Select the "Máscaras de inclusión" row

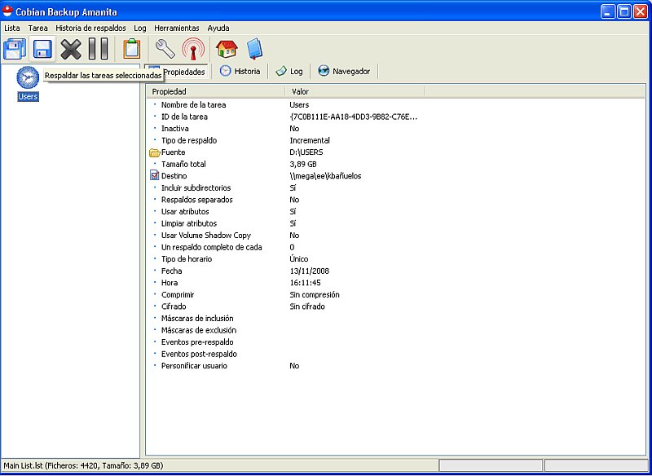[395, 319]
